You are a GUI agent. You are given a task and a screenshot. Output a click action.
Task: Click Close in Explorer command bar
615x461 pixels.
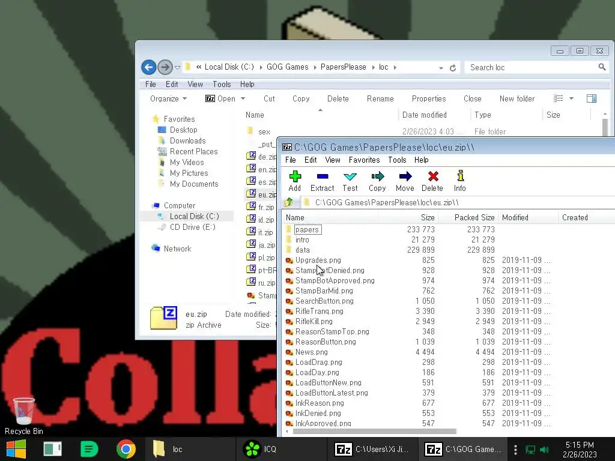tap(473, 99)
